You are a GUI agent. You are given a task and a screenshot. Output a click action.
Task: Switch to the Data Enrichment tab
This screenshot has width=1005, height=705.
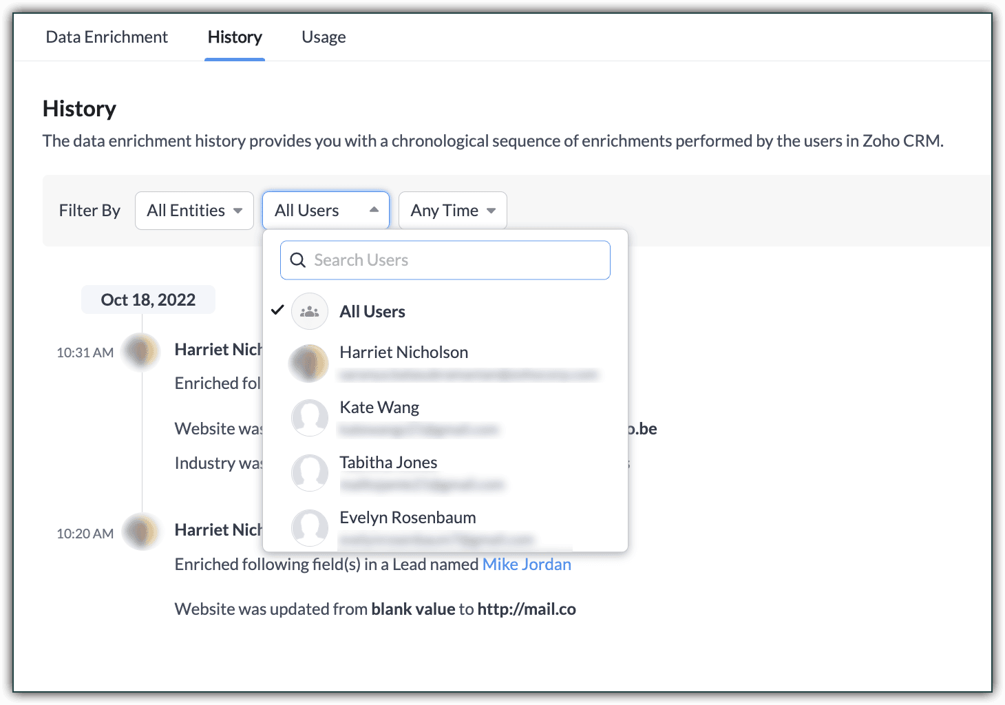pos(107,37)
